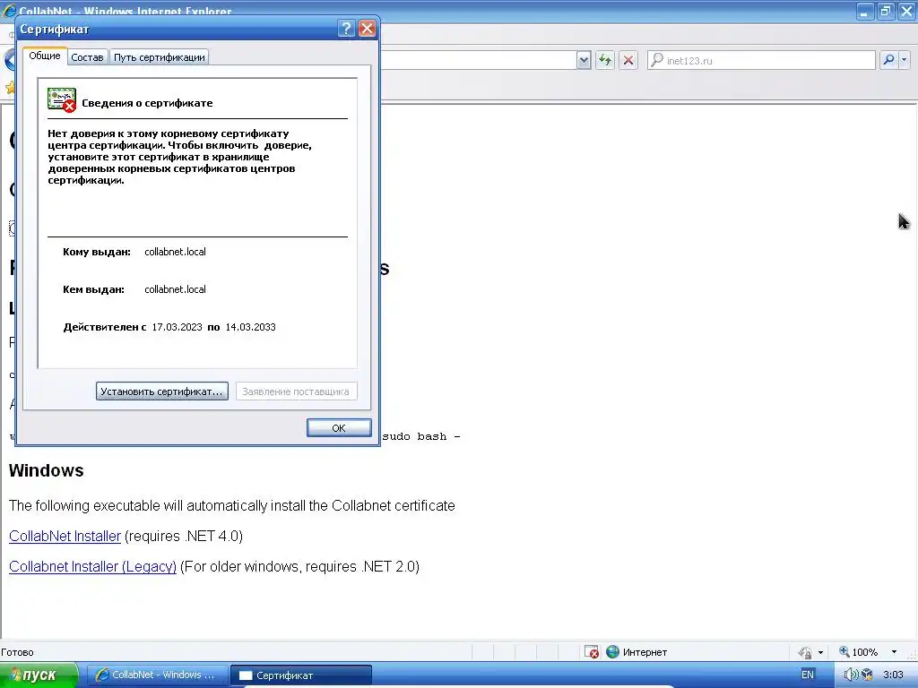Open the search provider dropdown arrow
Viewport: 918px width, 688px height.
pyautogui.click(x=904, y=60)
